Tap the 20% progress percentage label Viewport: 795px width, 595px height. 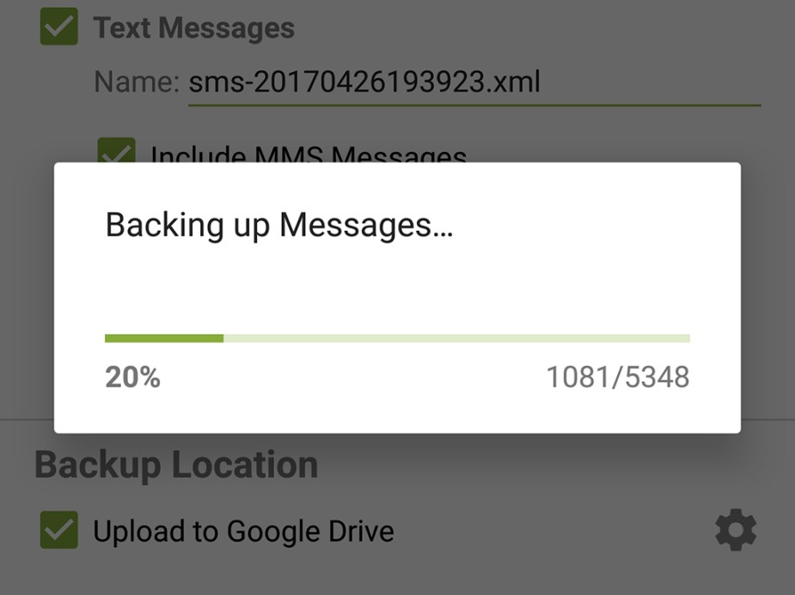tap(133, 377)
